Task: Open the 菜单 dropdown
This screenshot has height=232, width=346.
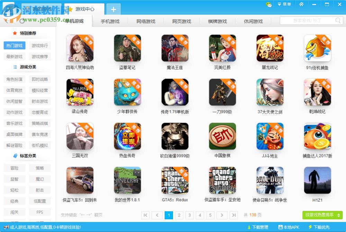Action: point(284,4)
